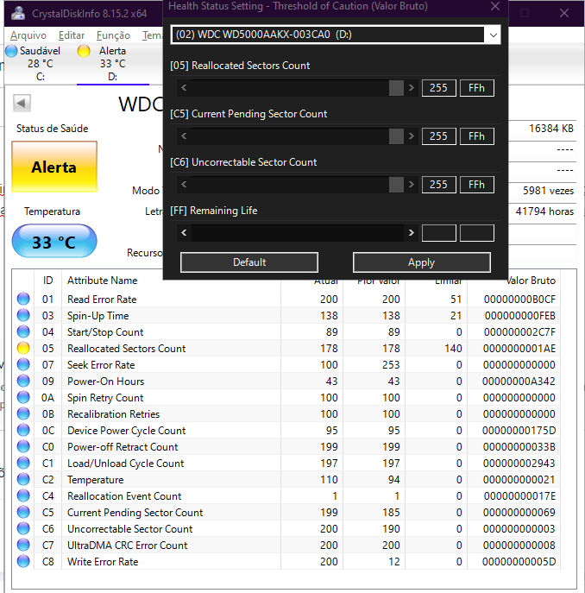This screenshot has width=585, height=593.
Task: Open the partially hidden Tema menu
Action: click(152, 35)
